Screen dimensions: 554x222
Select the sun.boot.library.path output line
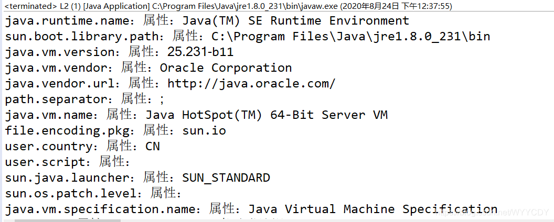(247, 36)
